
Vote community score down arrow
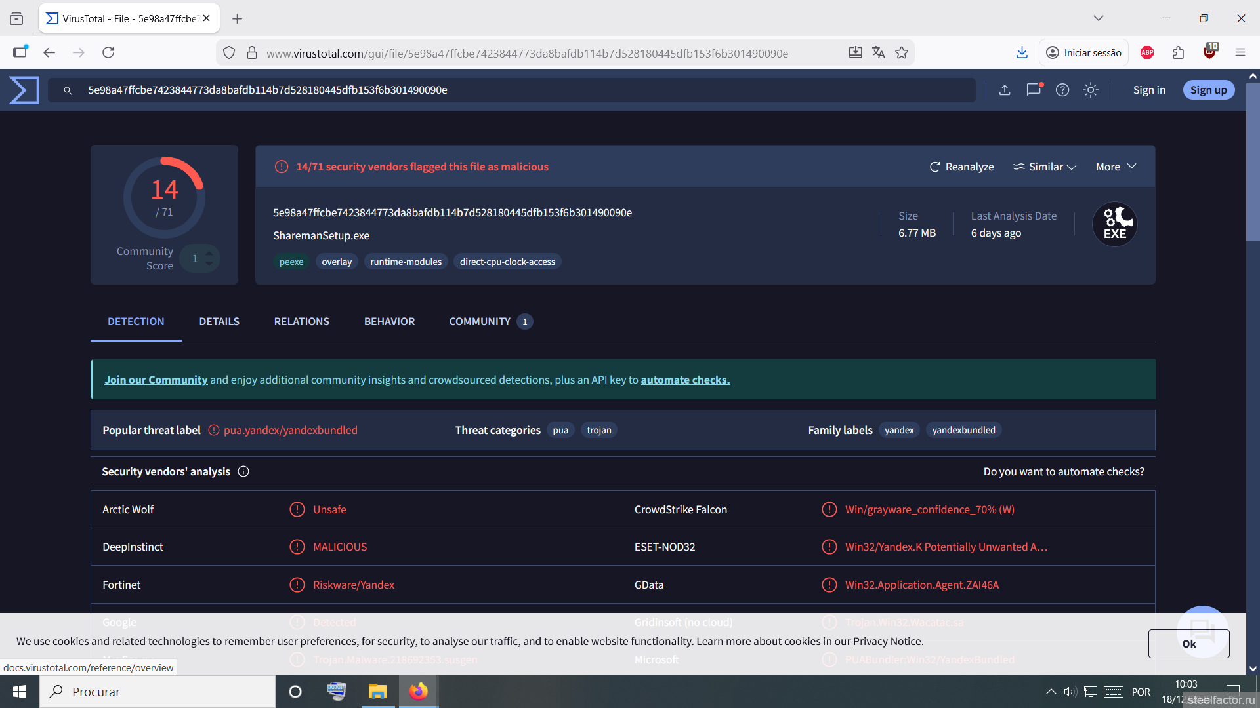pyautogui.click(x=209, y=264)
